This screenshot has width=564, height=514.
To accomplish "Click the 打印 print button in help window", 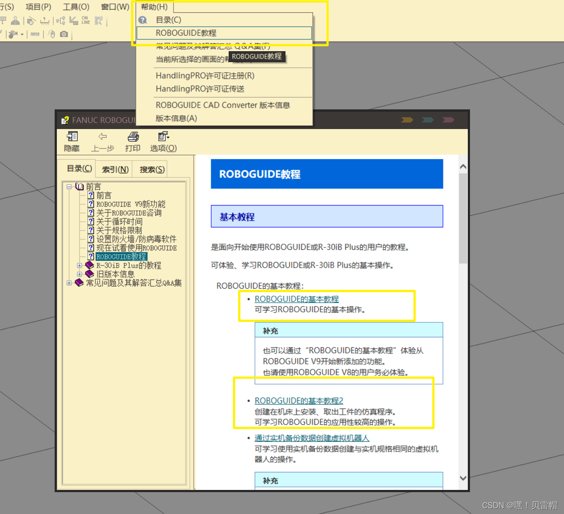I will click(133, 142).
